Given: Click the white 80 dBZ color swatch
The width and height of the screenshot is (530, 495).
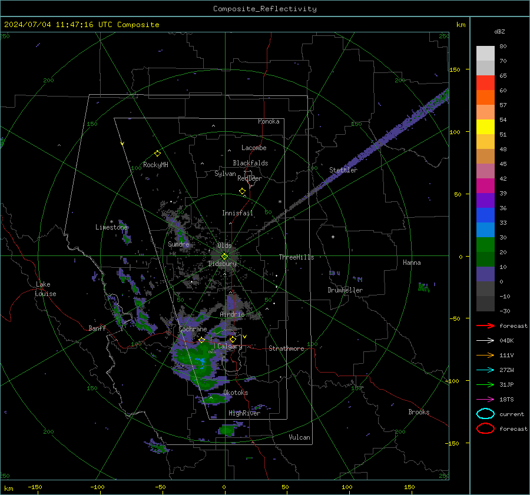Looking at the screenshot, I should (485, 53).
